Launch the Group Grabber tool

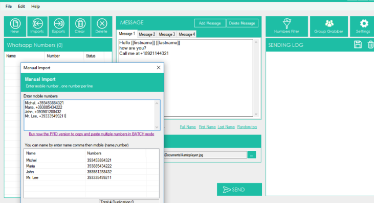329,25
